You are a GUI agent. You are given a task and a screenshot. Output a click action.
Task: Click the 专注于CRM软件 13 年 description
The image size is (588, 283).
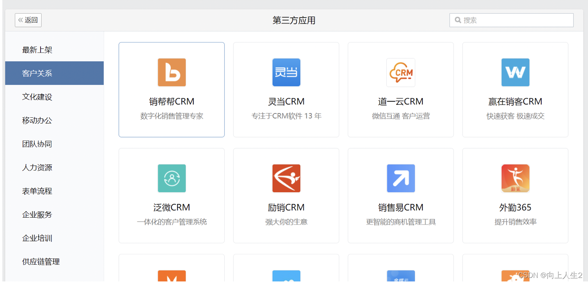286,116
